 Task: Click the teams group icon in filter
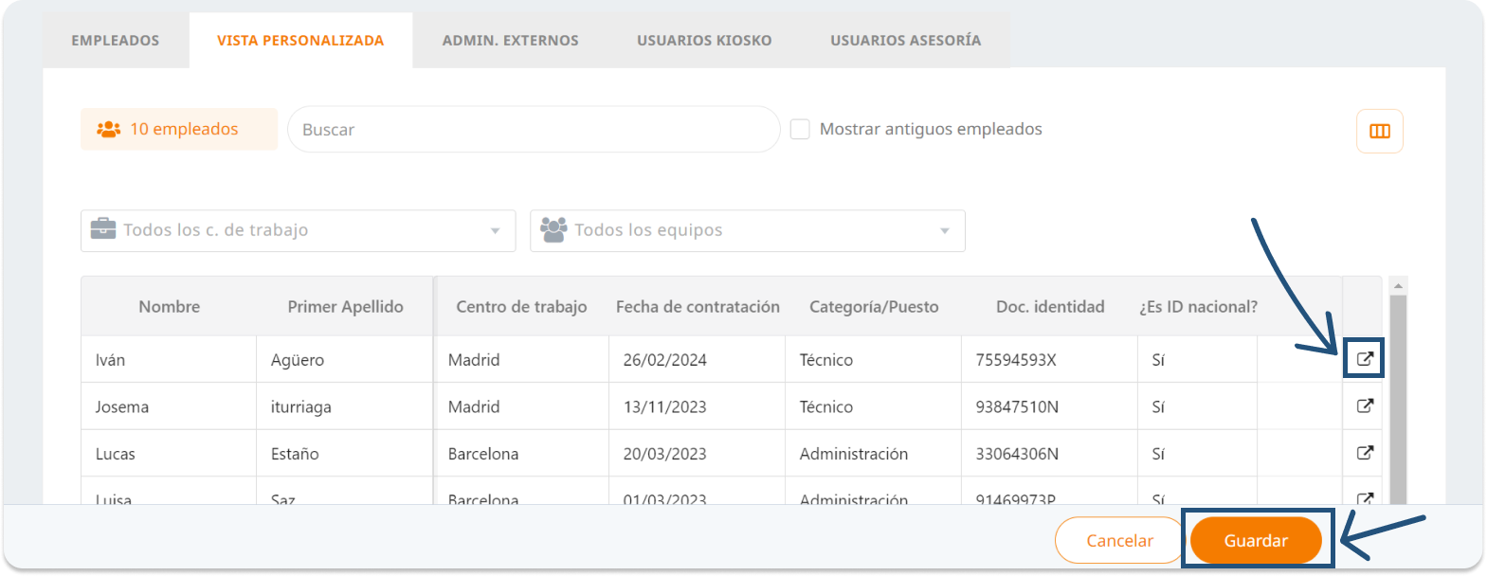point(553,229)
